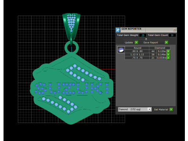The image size is (188, 141).
Task: Click the Gem Reporter panel icon
Action: point(118,30)
